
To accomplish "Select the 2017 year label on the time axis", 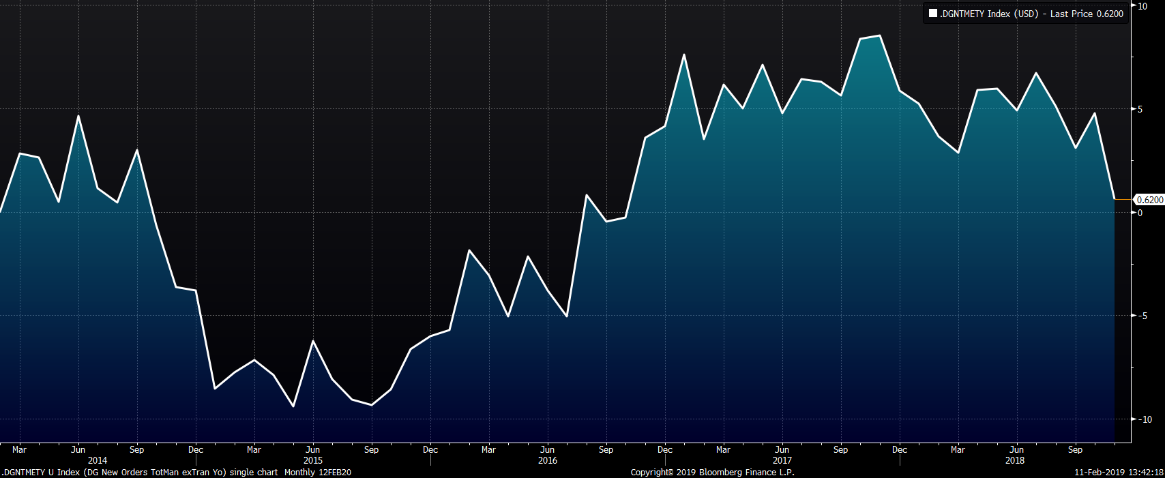I will [782, 460].
